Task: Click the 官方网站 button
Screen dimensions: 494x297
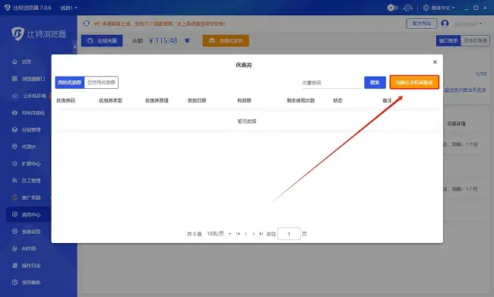Action: (422, 24)
